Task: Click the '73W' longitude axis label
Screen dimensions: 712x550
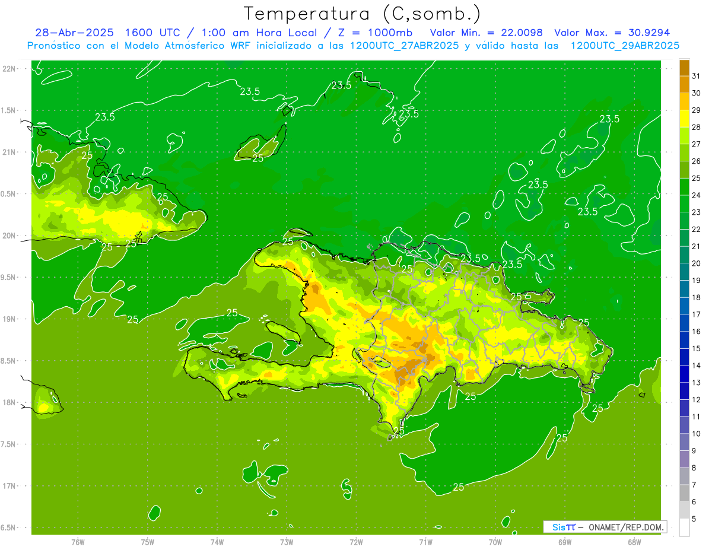Action: pos(287,542)
